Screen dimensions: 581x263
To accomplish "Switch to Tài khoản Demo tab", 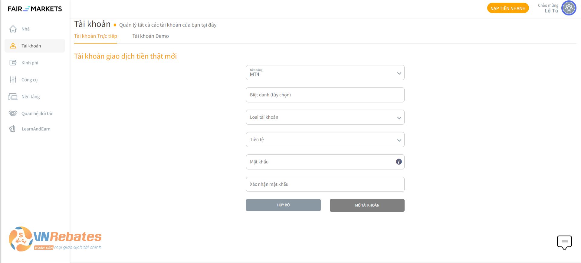I will tap(150, 36).
